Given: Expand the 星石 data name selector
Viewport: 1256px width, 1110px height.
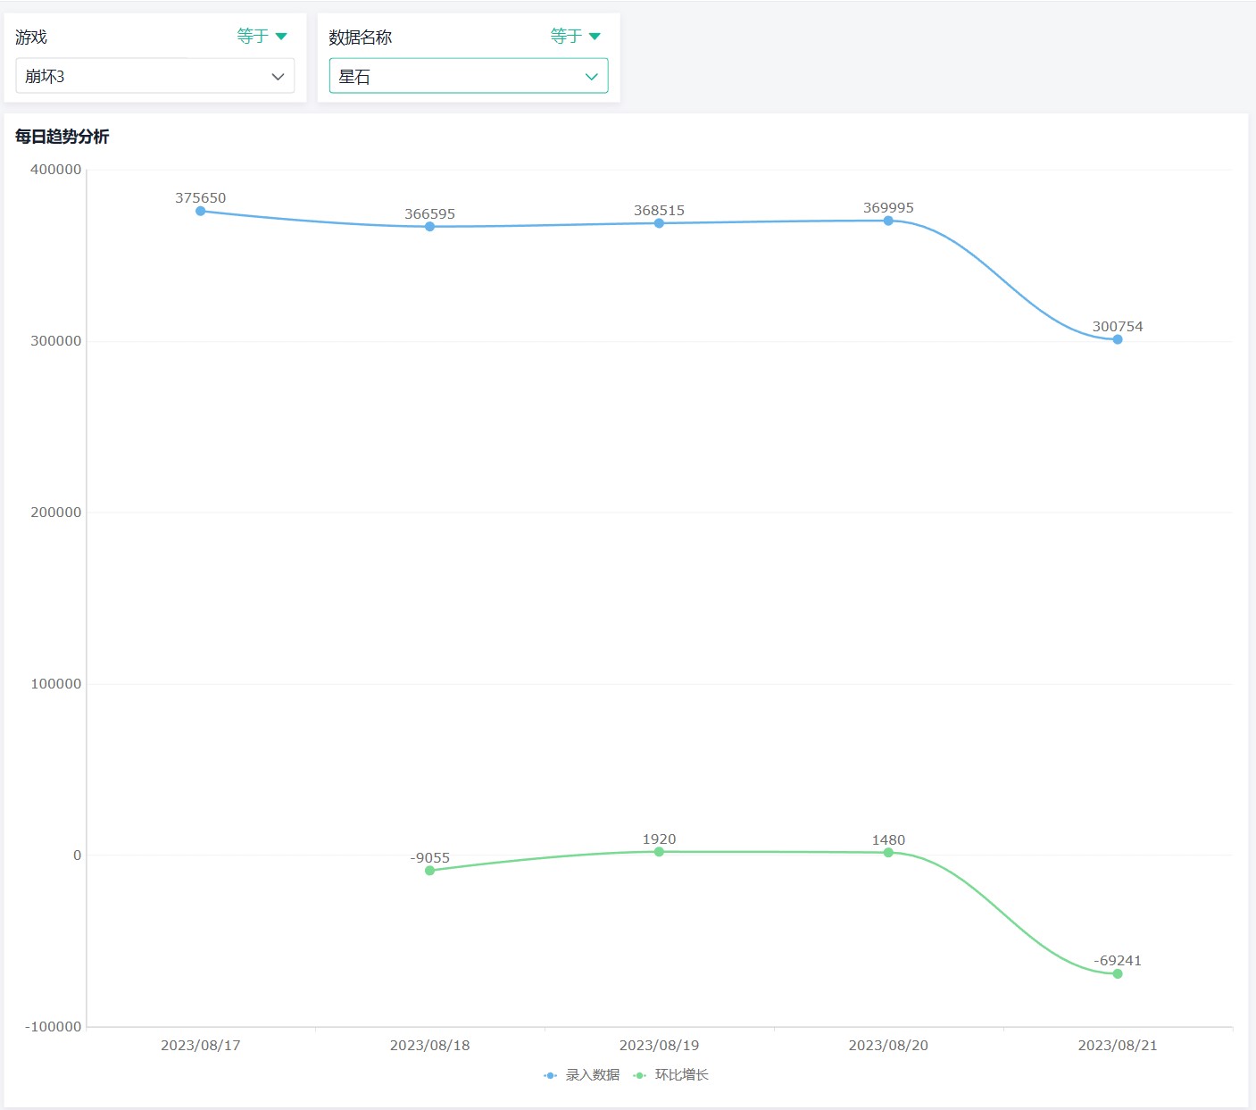Looking at the screenshot, I should (x=468, y=76).
